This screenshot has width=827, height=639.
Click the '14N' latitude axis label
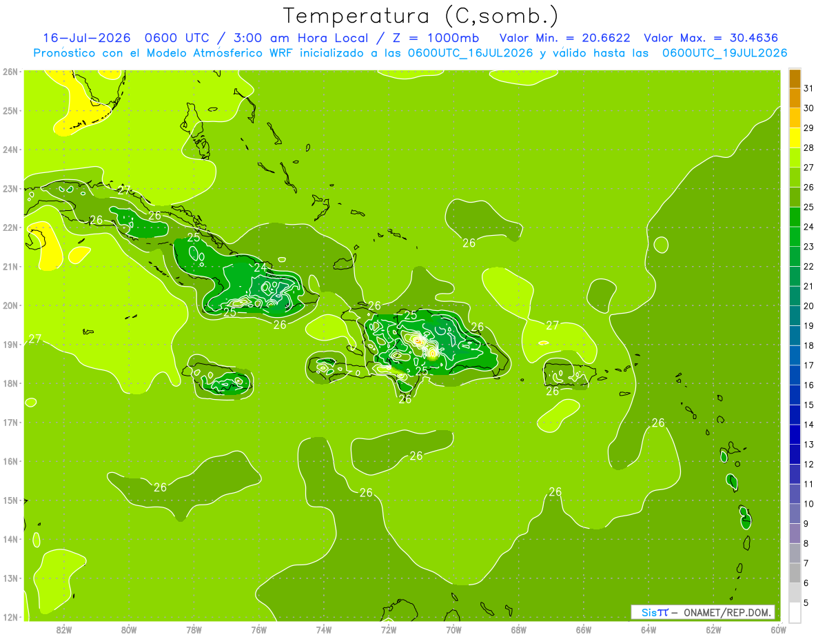10,539
